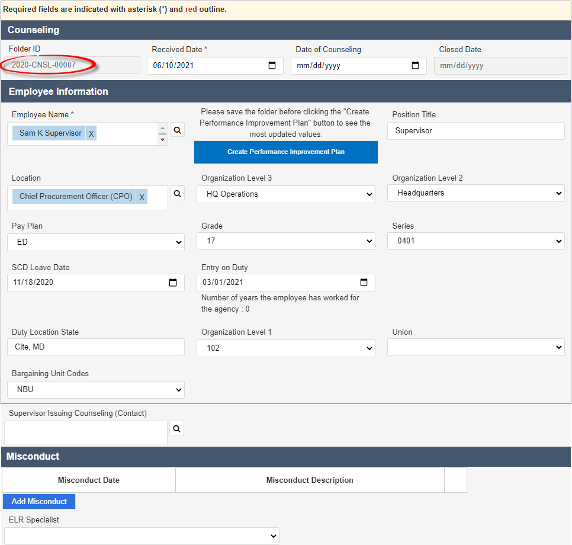Viewport: 572px width, 545px height.
Task: Remove Sam K Supervisor tag
Action: tap(91, 134)
